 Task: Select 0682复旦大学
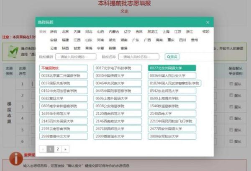[64, 98]
